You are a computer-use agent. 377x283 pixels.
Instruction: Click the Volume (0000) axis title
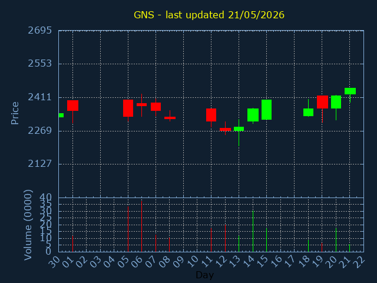tap(28, 225)
